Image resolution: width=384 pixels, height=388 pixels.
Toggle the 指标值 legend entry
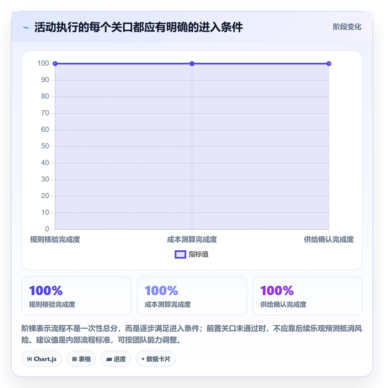(192, 254)
